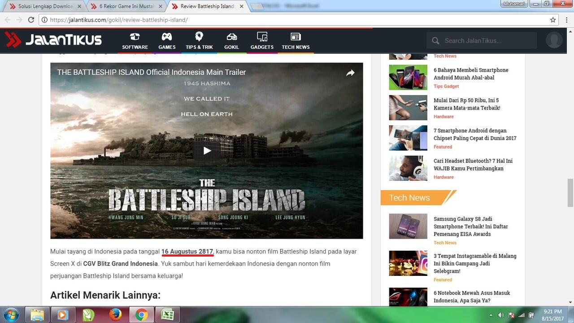Switch to the Solusi Lengkap Download tab
Viewport: 574px width, 323px height.
point(45,6)
